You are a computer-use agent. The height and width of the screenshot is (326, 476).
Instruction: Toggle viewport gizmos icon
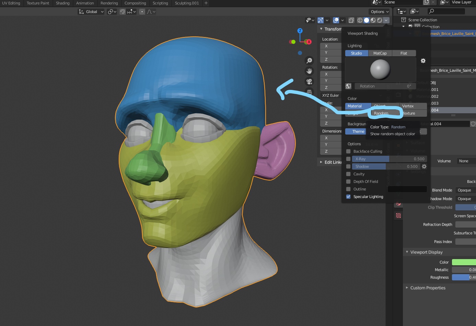click(x=321, y=20)
